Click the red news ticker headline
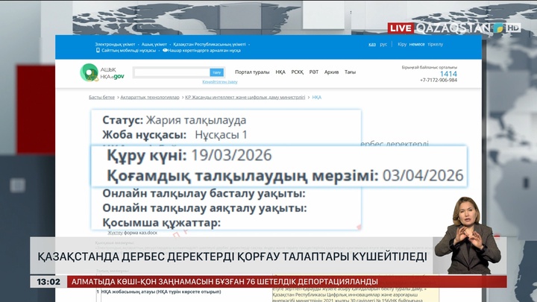537x302 pixels. pyautogui.click(x=224, y=282)
